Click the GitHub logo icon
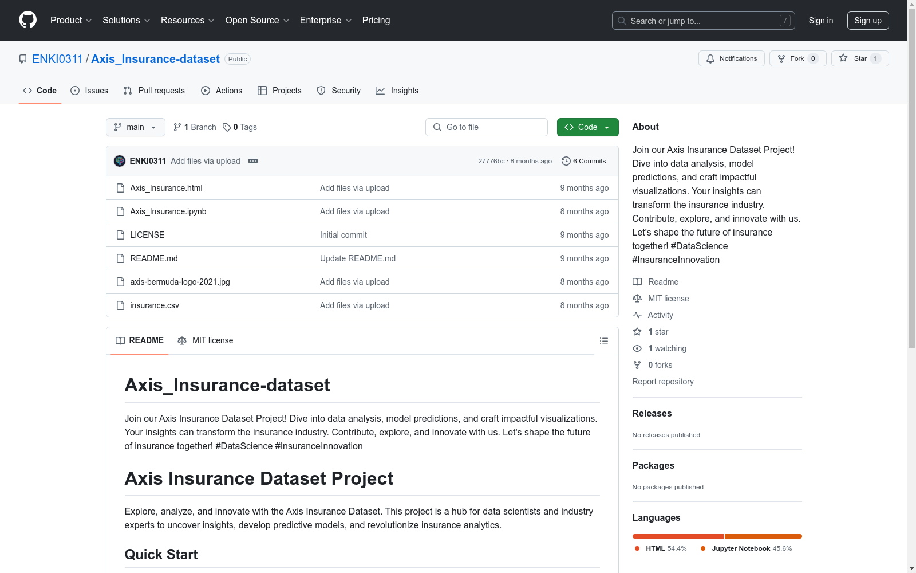 27,20
